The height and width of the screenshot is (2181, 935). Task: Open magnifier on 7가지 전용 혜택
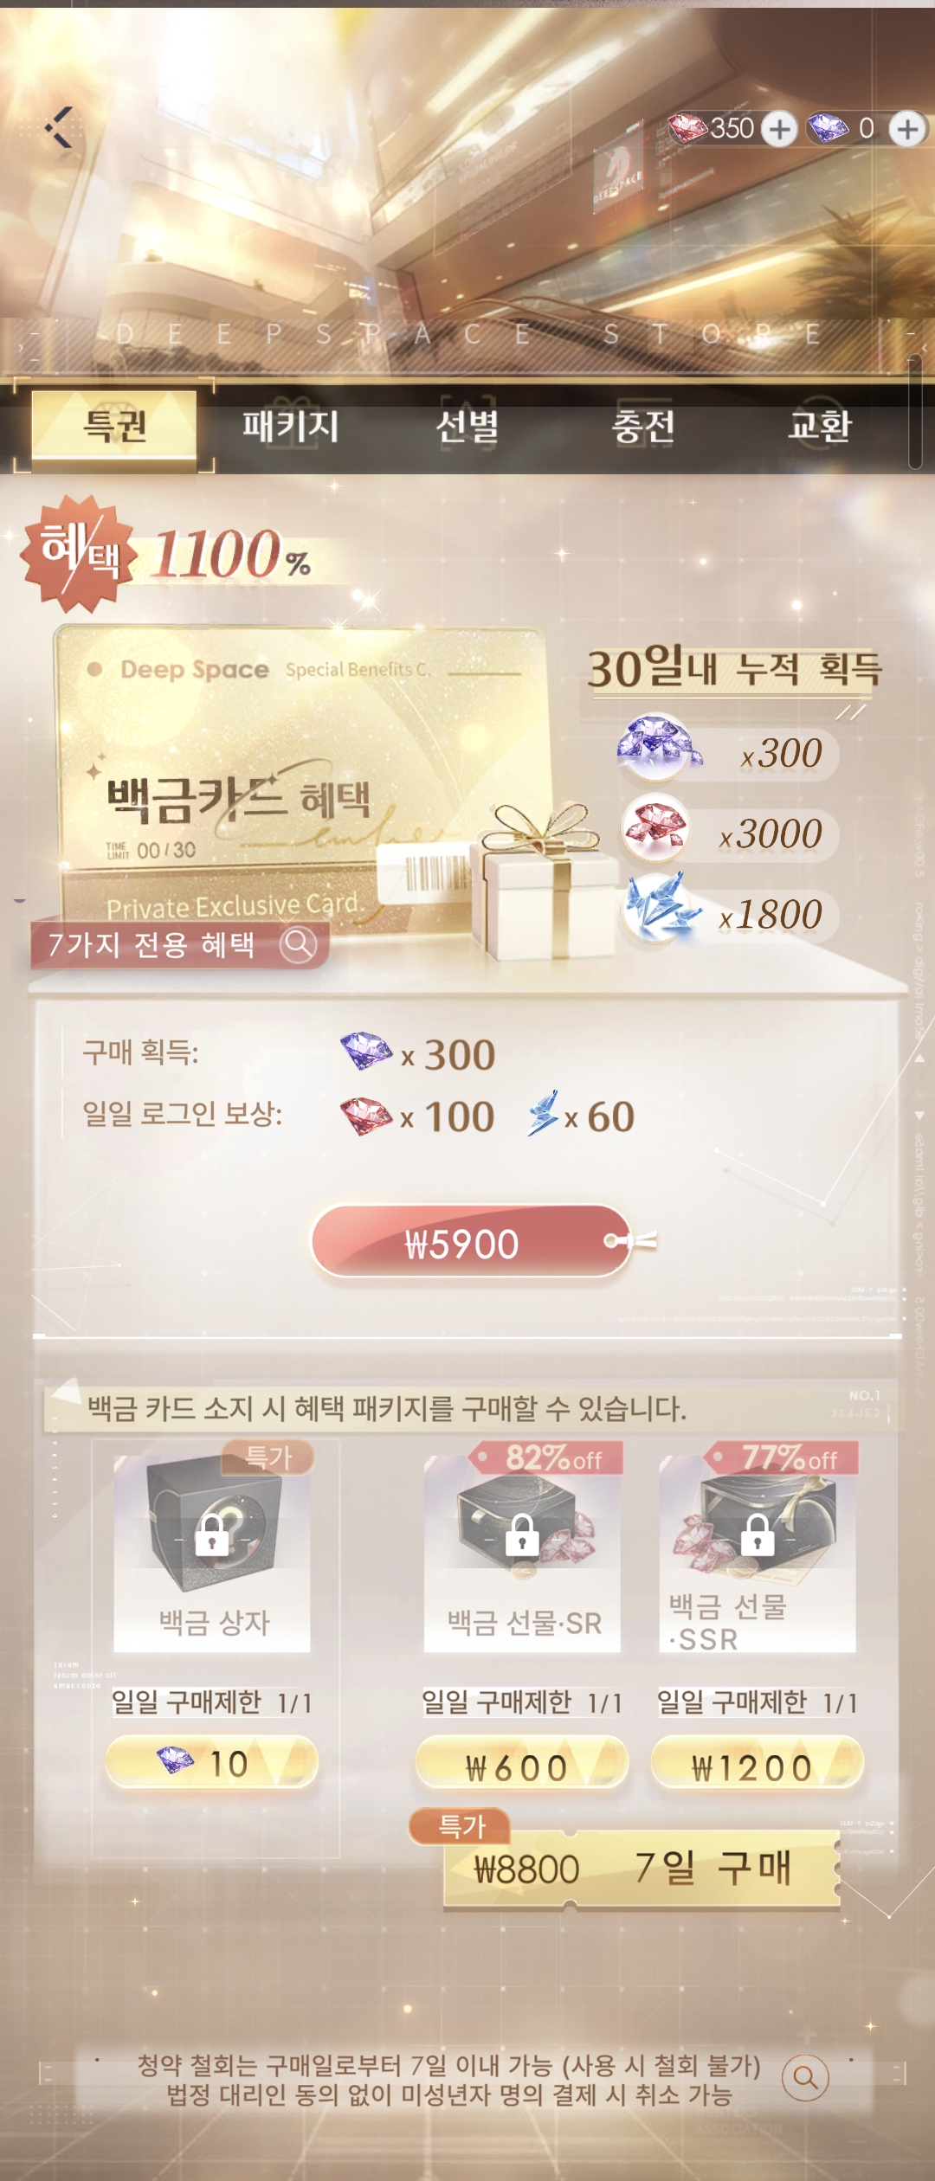click(x=299, y=943)
